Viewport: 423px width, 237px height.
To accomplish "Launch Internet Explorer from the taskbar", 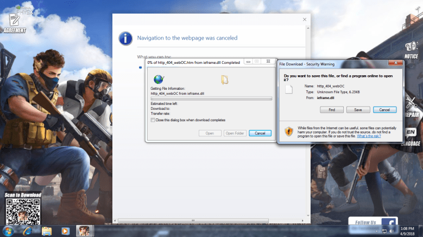I will pyautogui.click(x=28, y=231).
